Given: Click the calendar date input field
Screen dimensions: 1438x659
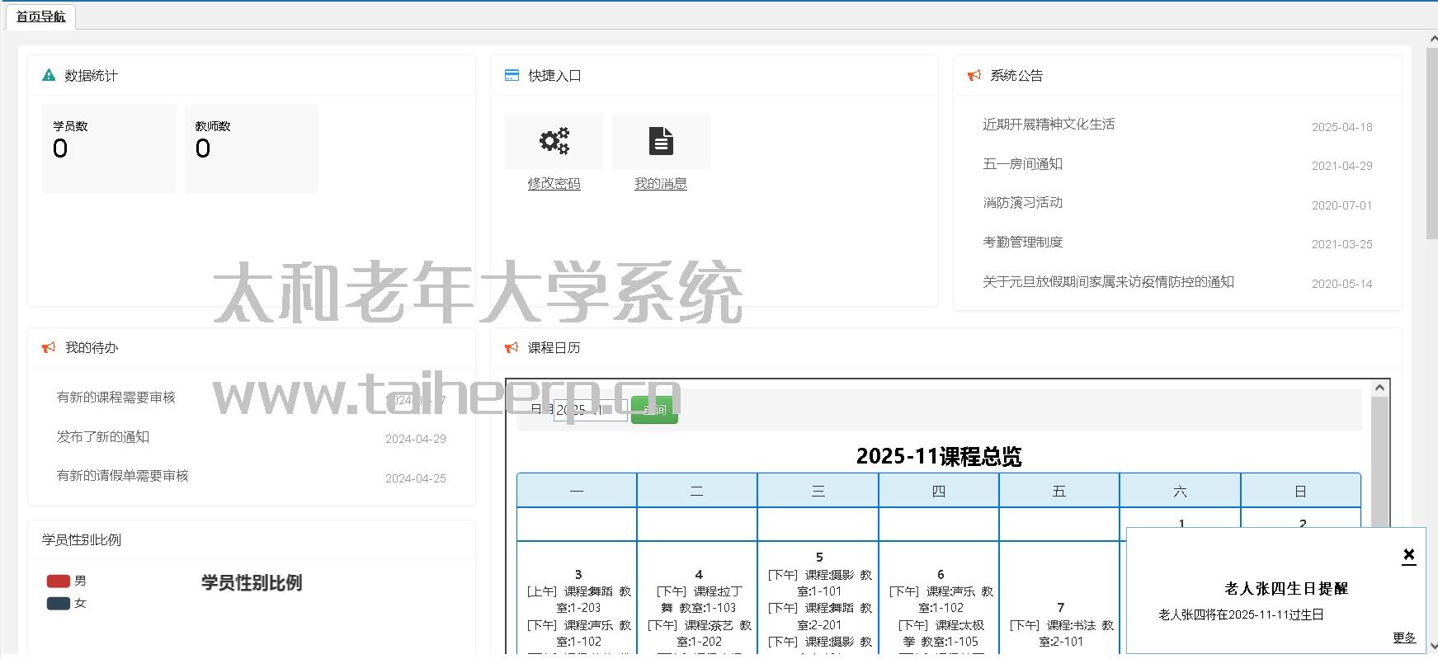Looking at the screenshot, I should (590, 410).
